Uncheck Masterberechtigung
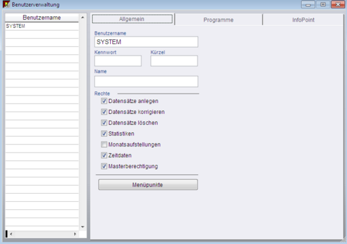Image resolution: width=347 pixels, height=244 pixels. (x=104, y=166)
